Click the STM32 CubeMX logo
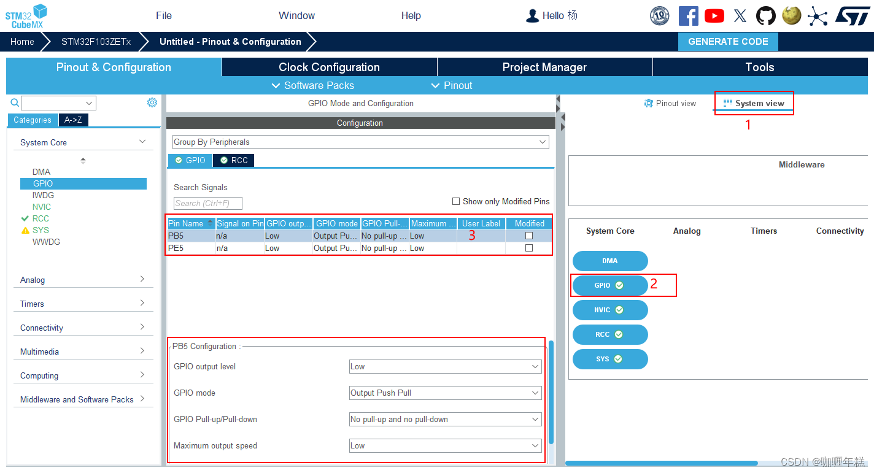874x473 pixels. click(x=26, y=15)
